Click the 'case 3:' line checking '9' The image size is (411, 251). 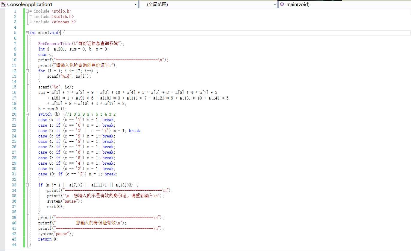[77, 136]
